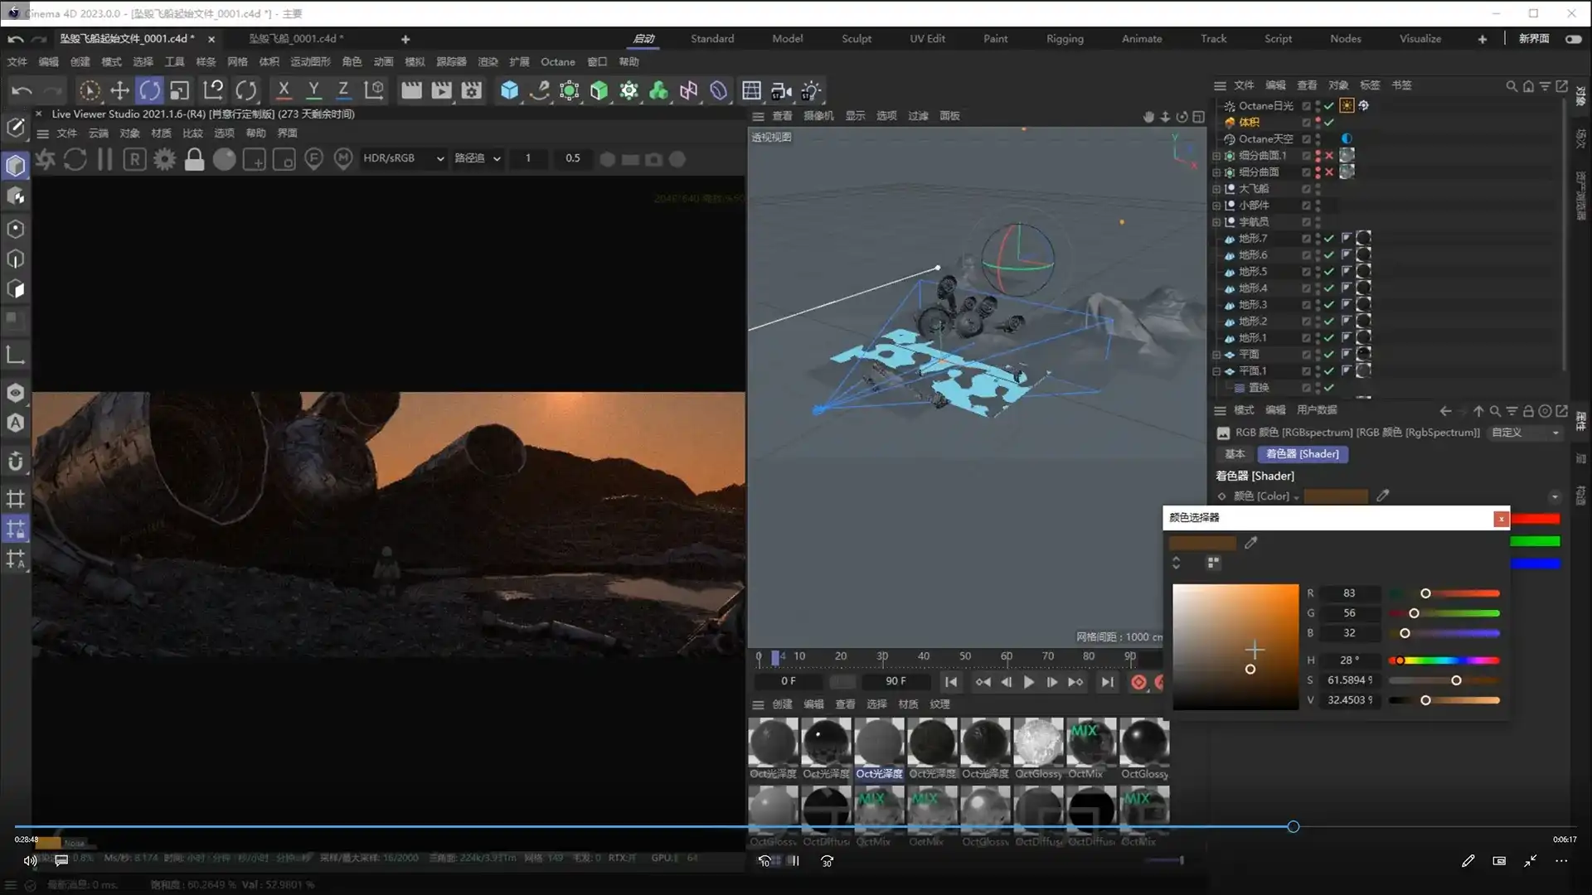This screenshot has height=895, width=1592.
Task: Toggle the 新界面 switch at top right
Action: point(1573,39)
